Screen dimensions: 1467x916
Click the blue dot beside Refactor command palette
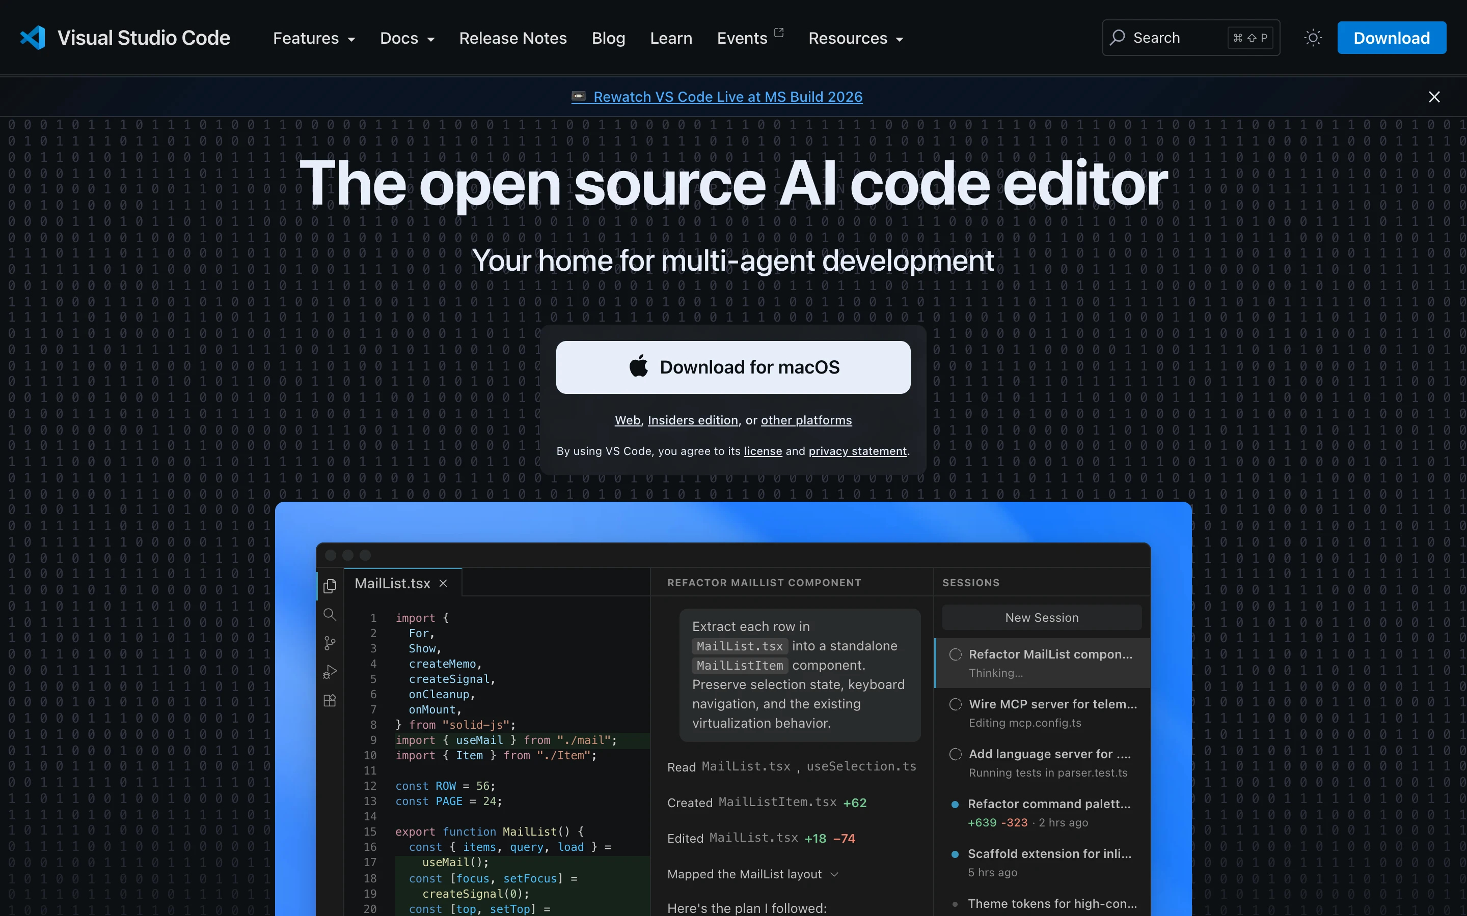(x=955, y=805)
